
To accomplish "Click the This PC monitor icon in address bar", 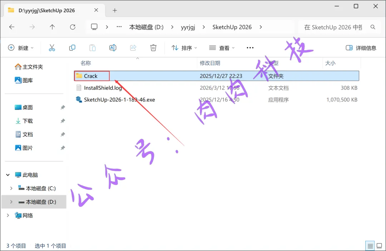I will 94,27.
